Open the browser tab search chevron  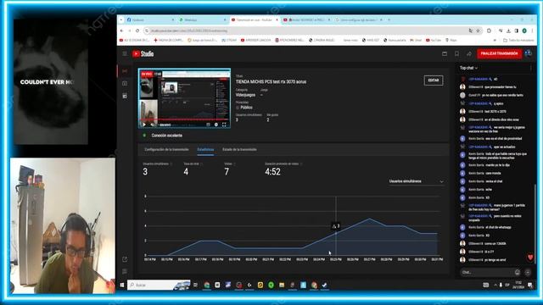click(x=120, y=20)
